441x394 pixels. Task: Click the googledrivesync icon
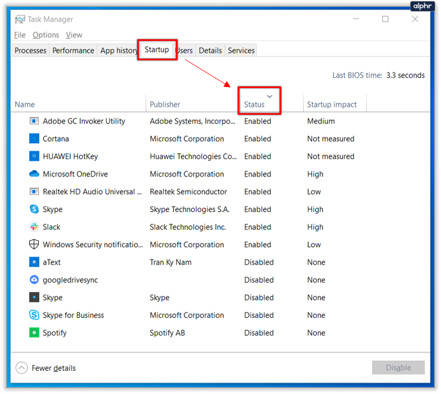pos(34,280)
